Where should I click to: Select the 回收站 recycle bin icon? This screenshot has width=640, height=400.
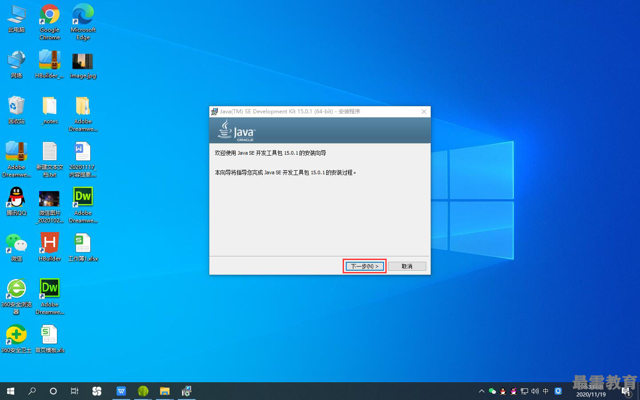pyautogui.click(x=16, y=110)
